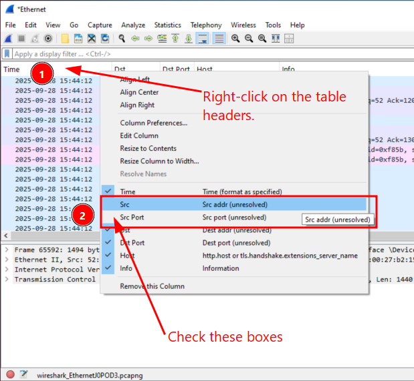This screenshot has height=381, width=414.
Task: Click Column Preferences... option
Action: coord(153,123)
